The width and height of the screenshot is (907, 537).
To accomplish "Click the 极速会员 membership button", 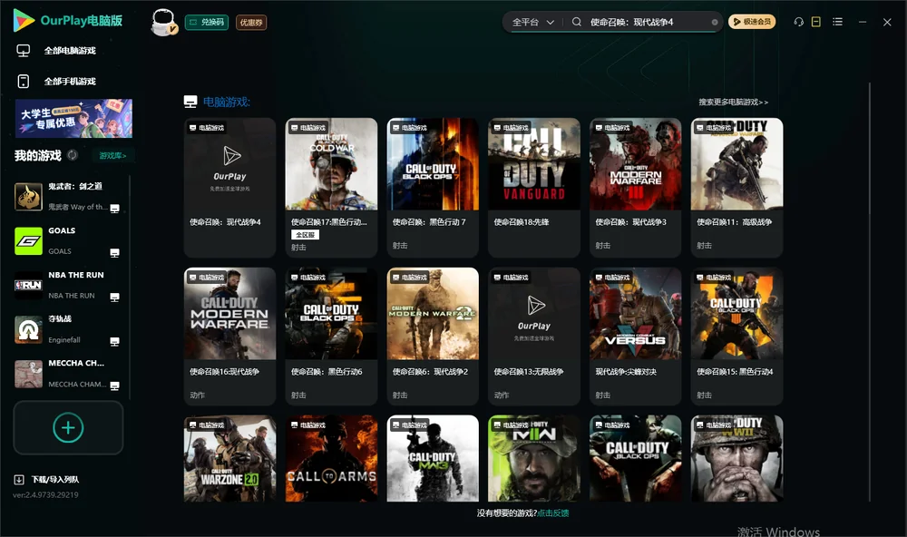I will (x=752, y=22).
